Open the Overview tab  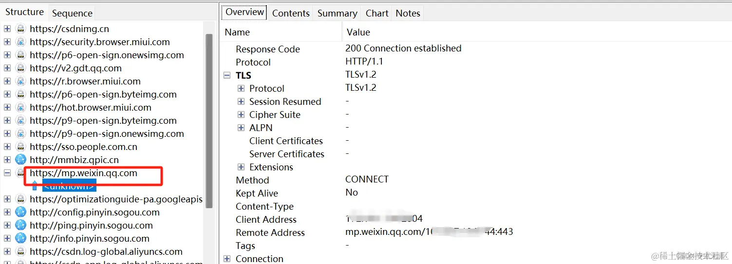(x=244, y=12)
